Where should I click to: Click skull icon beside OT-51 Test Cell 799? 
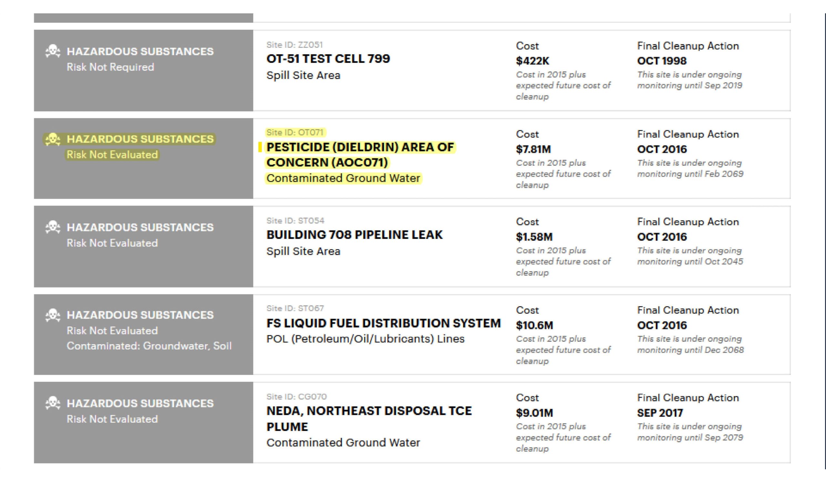[x=53, y=51]
